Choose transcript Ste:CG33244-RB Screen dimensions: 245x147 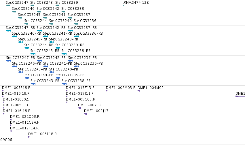(39, 45)
